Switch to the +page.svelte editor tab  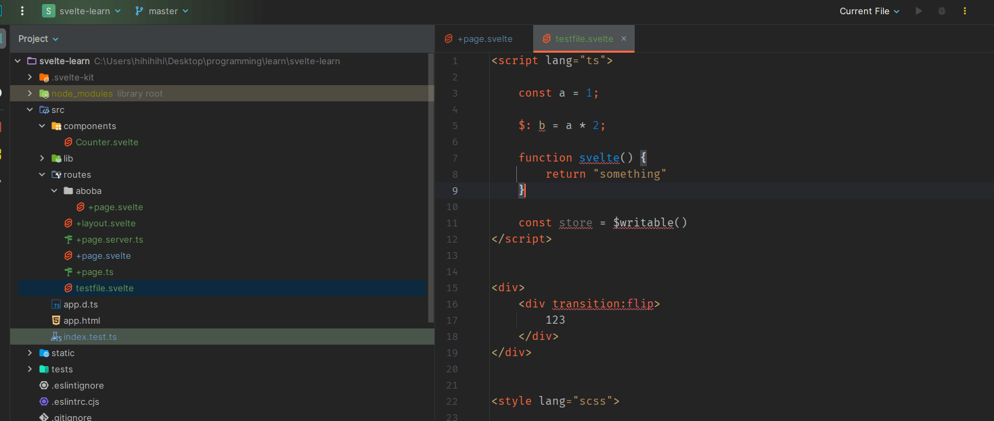pos(484,39)
